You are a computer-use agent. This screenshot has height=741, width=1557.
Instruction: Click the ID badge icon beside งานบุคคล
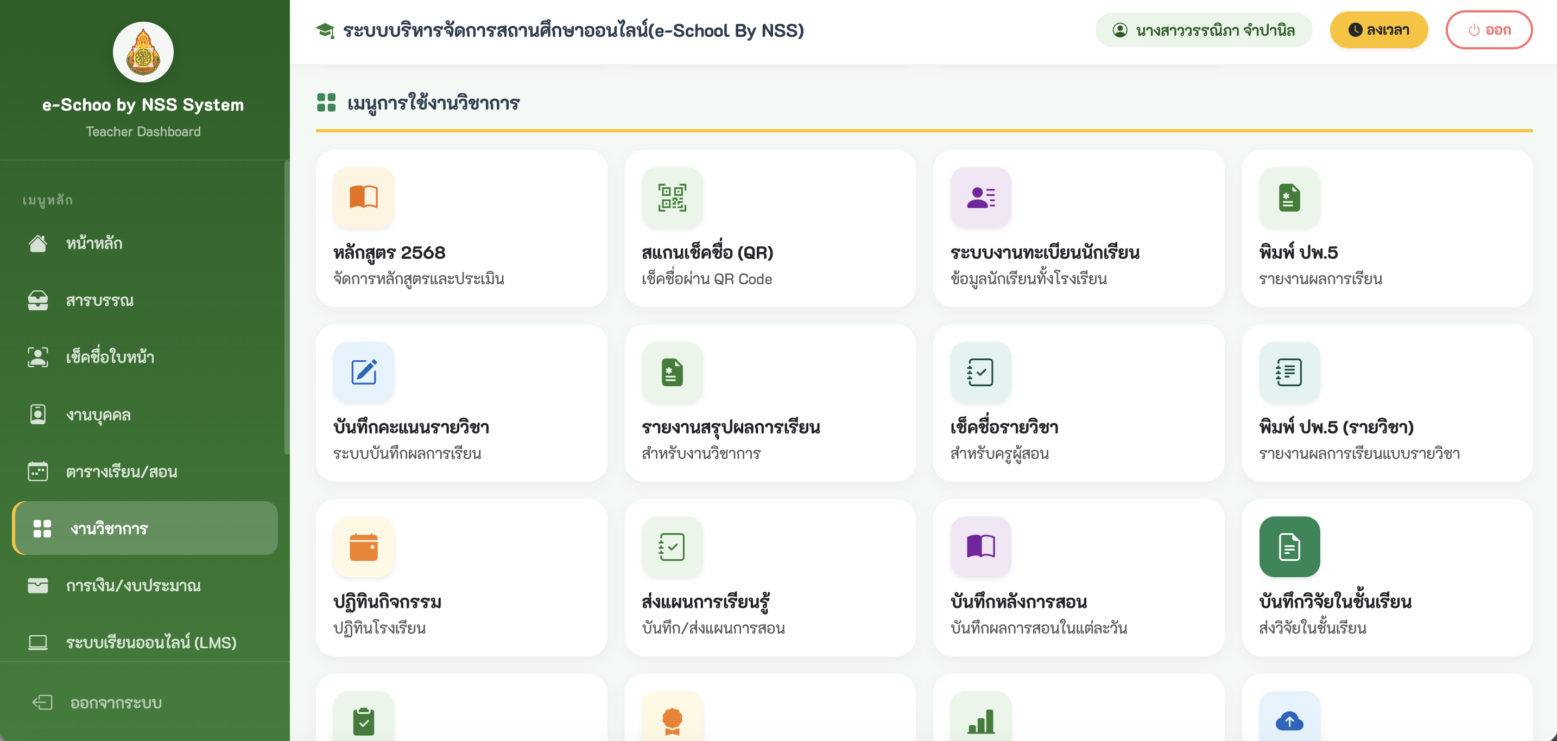(37, 414)
